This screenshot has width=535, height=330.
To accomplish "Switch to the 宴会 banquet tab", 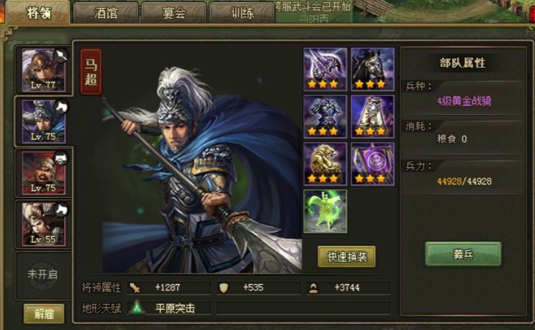I will [x=174, y=13].
